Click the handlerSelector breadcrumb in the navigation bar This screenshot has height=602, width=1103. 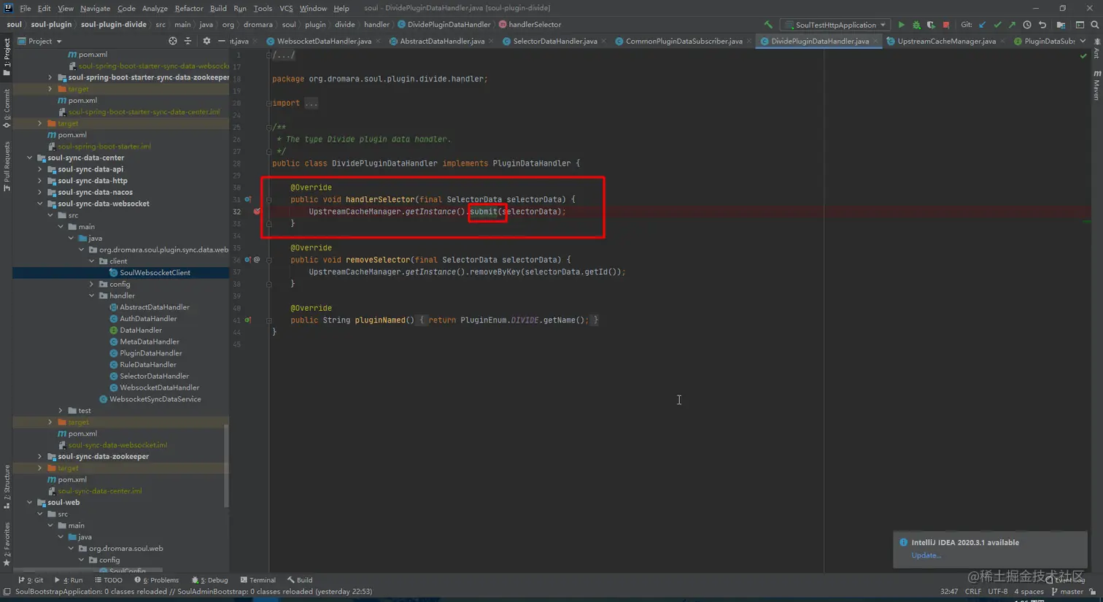[x=535, y=25]
